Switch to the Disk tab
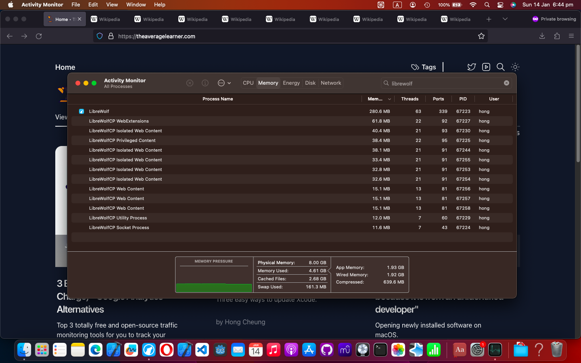581x363 pixels. (x=310, y=83)
